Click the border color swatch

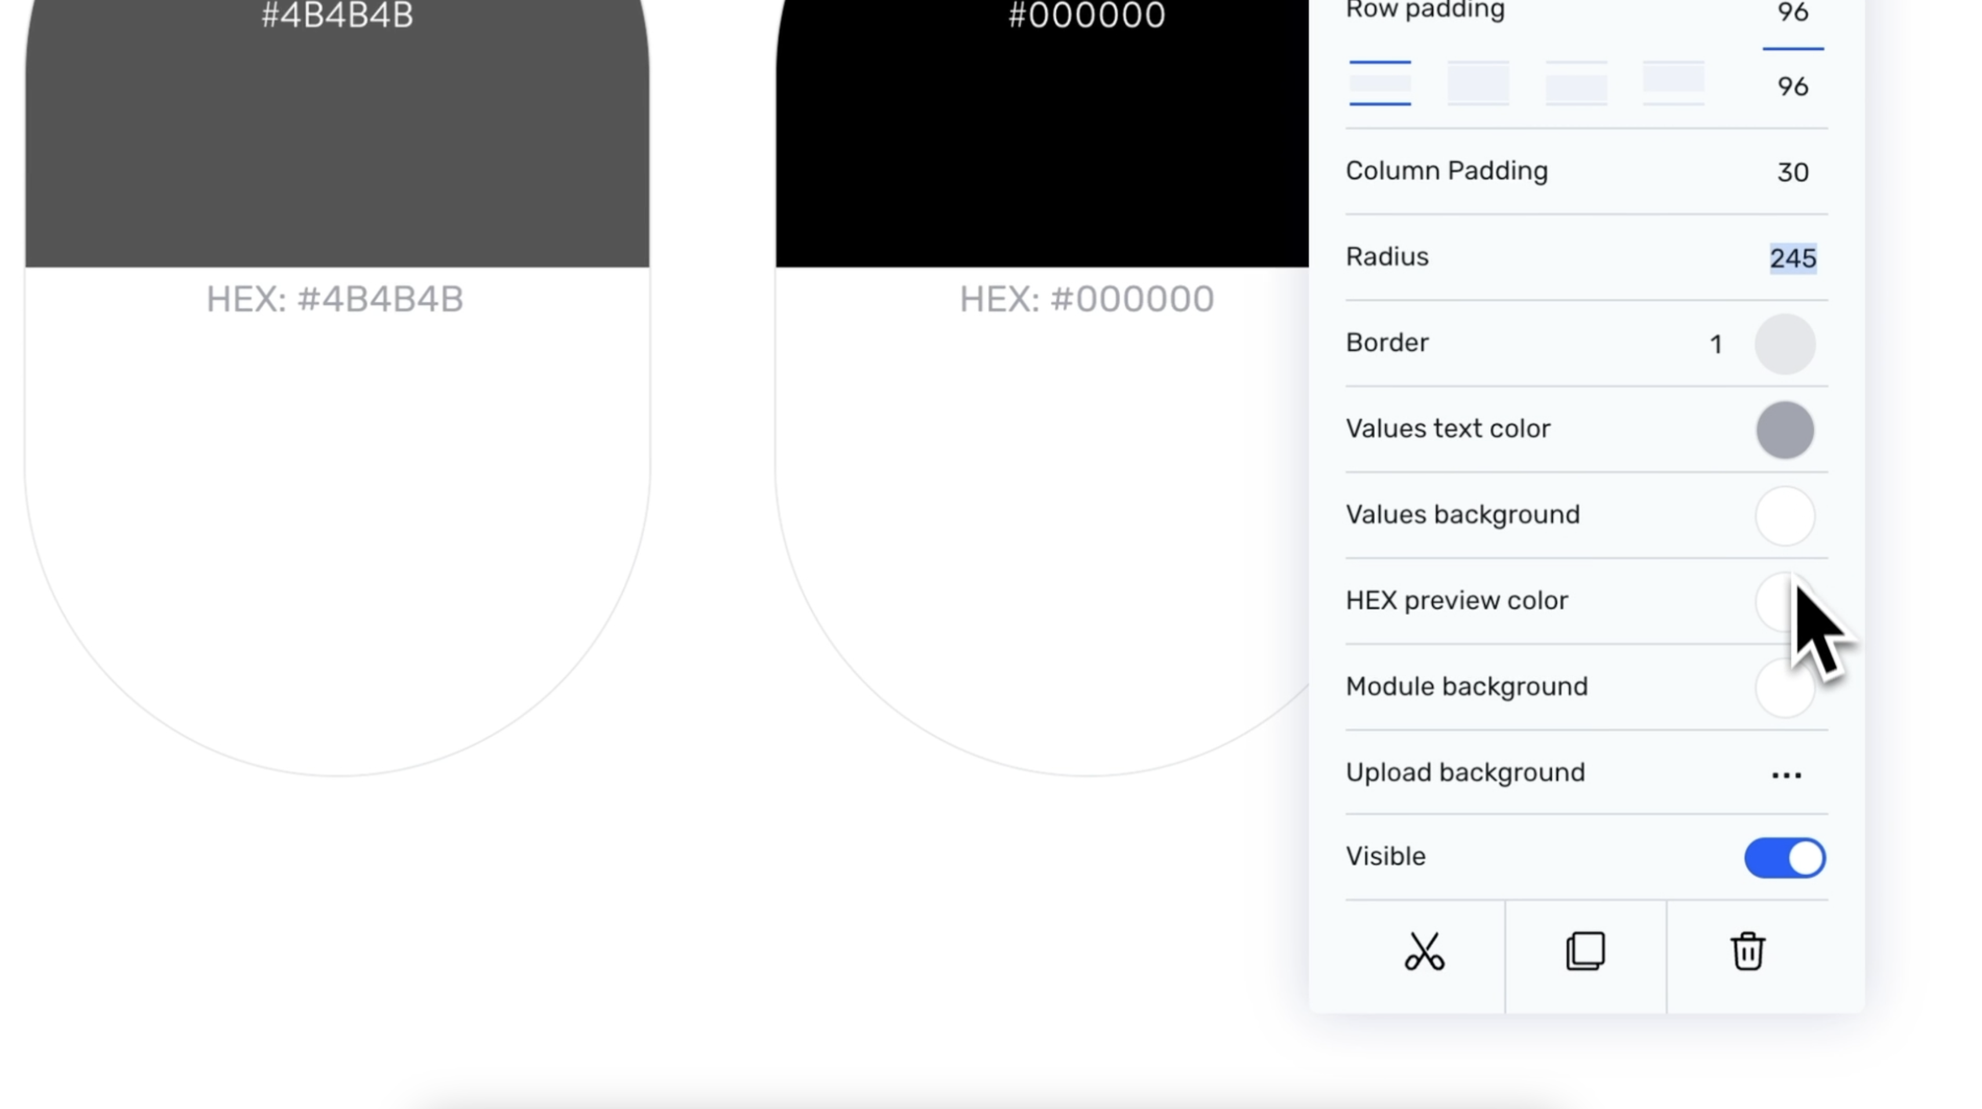click(1785, 343)
